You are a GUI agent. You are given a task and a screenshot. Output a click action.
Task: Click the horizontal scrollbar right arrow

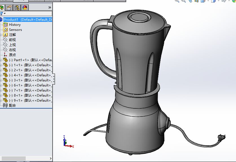coord(50,158)
